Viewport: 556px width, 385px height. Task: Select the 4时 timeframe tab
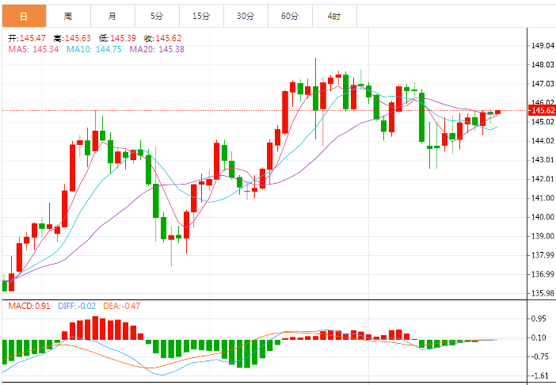click(334, 16)
